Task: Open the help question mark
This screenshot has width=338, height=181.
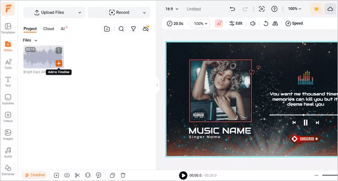Action: [x=275, y=9]
